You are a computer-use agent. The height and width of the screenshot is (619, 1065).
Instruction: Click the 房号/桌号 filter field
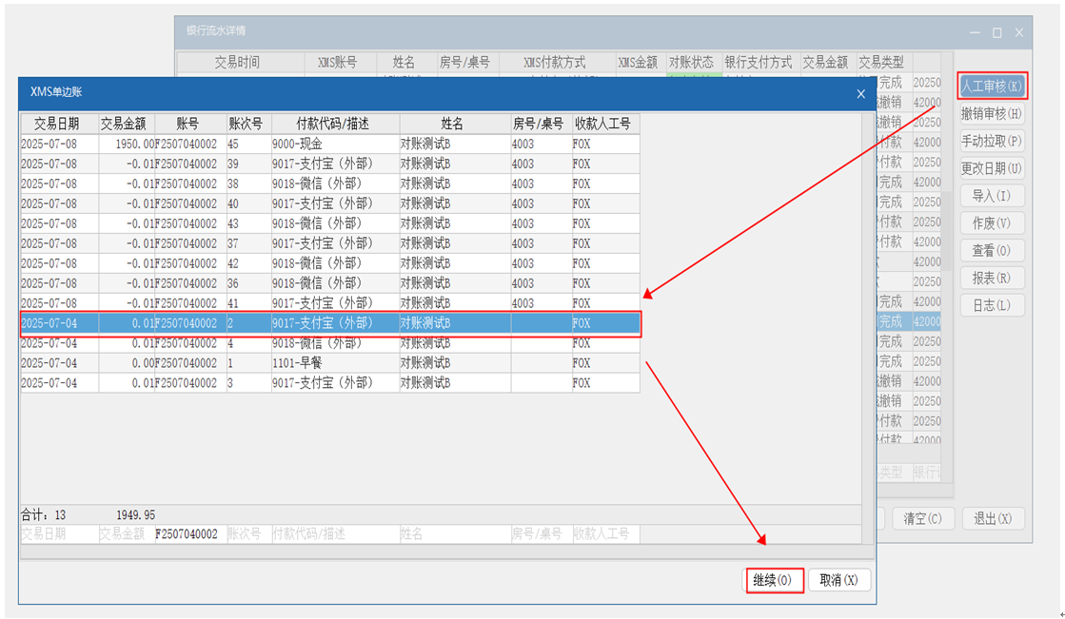tap(541, 534)
